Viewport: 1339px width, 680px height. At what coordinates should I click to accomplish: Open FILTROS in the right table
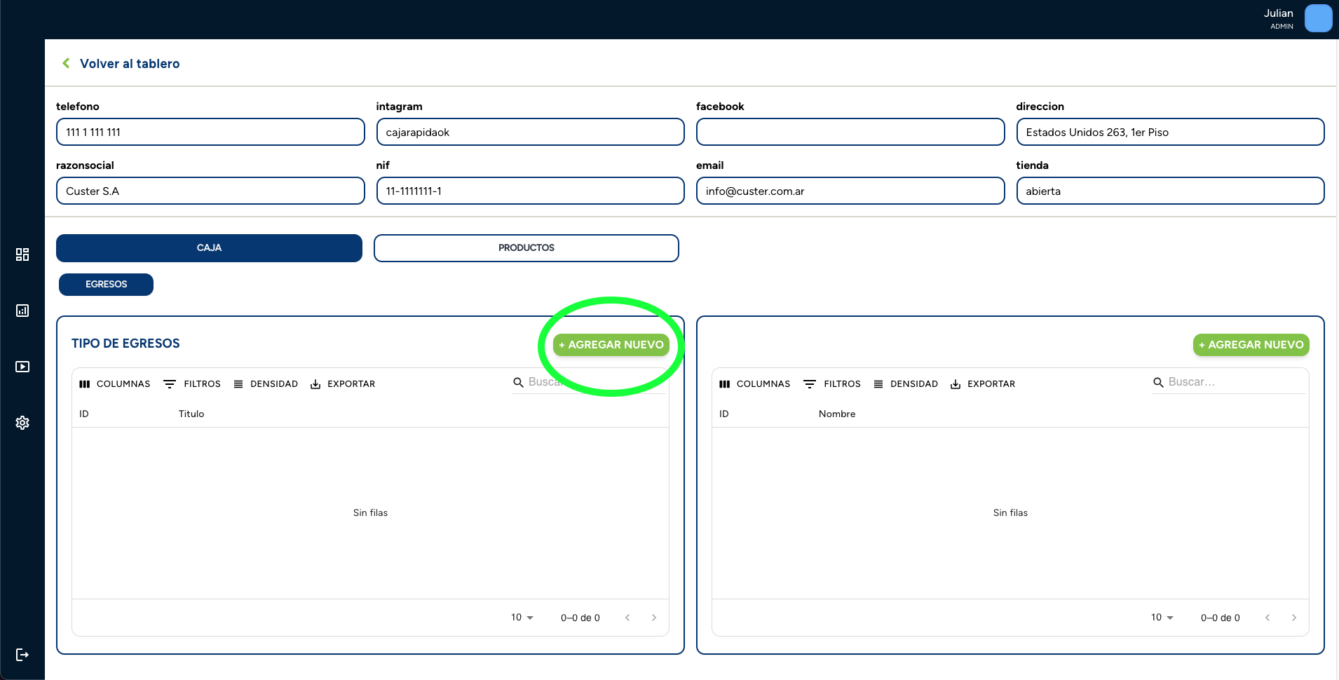[x=832, y=383]
